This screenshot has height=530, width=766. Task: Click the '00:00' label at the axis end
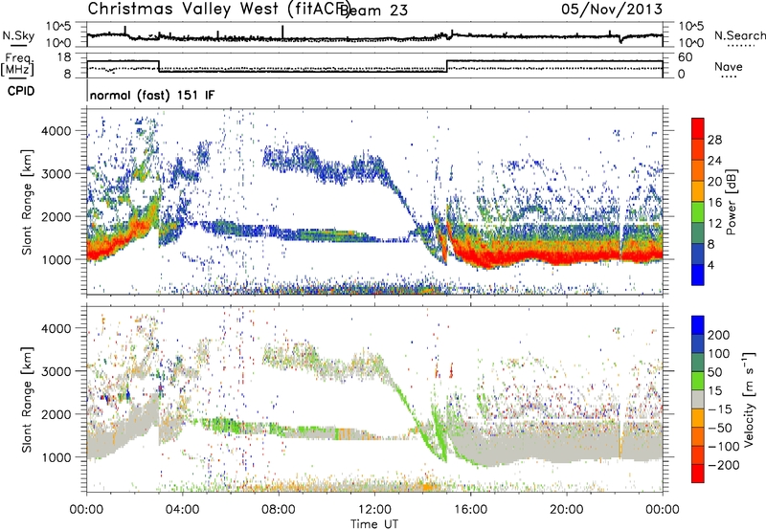(x=663, y=510)
